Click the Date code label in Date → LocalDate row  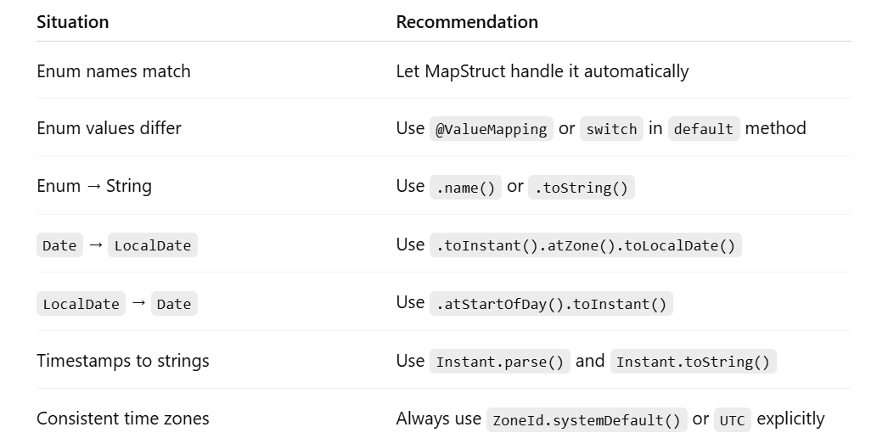click(x=59, y=245)
